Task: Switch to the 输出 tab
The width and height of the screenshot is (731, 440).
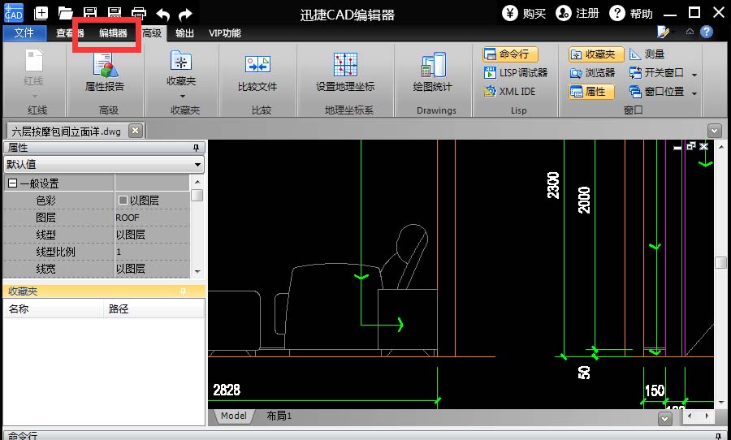Action: click(185, 33)
